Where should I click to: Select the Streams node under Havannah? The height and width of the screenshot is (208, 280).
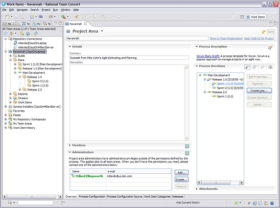click(23, 98)
